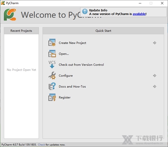The width and height of the screenshot is (168, 147).
Task: Expand the Configure submenu arrow
Action: (155, 75)
